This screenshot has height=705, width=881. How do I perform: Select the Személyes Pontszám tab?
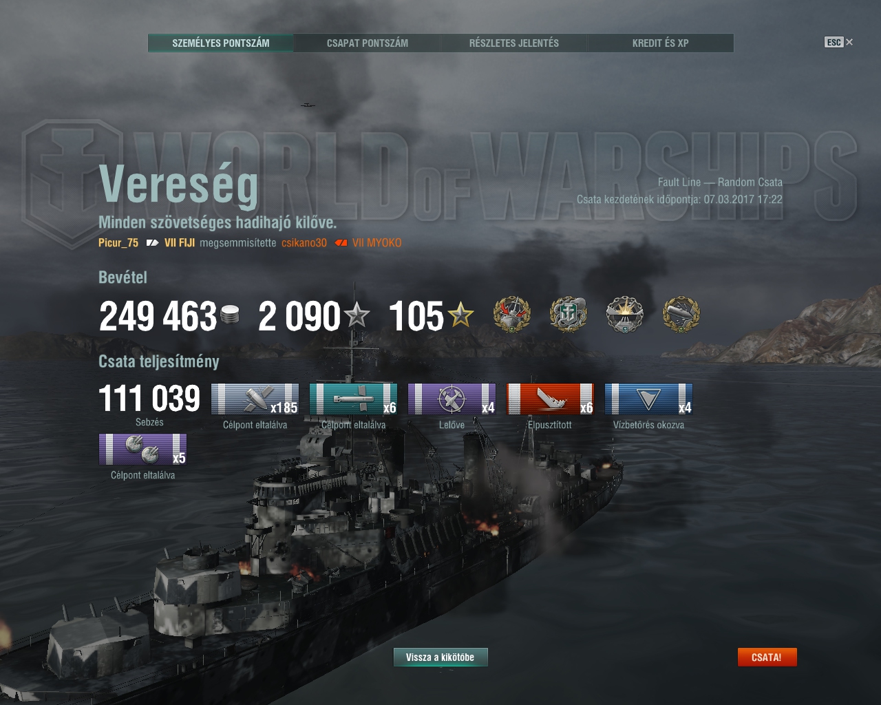tap(221, 43)
